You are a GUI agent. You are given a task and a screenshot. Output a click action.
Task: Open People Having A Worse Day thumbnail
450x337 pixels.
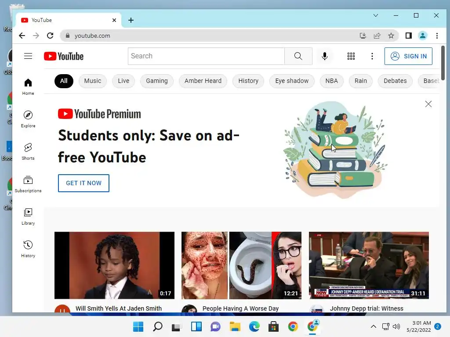click(241, 265)
